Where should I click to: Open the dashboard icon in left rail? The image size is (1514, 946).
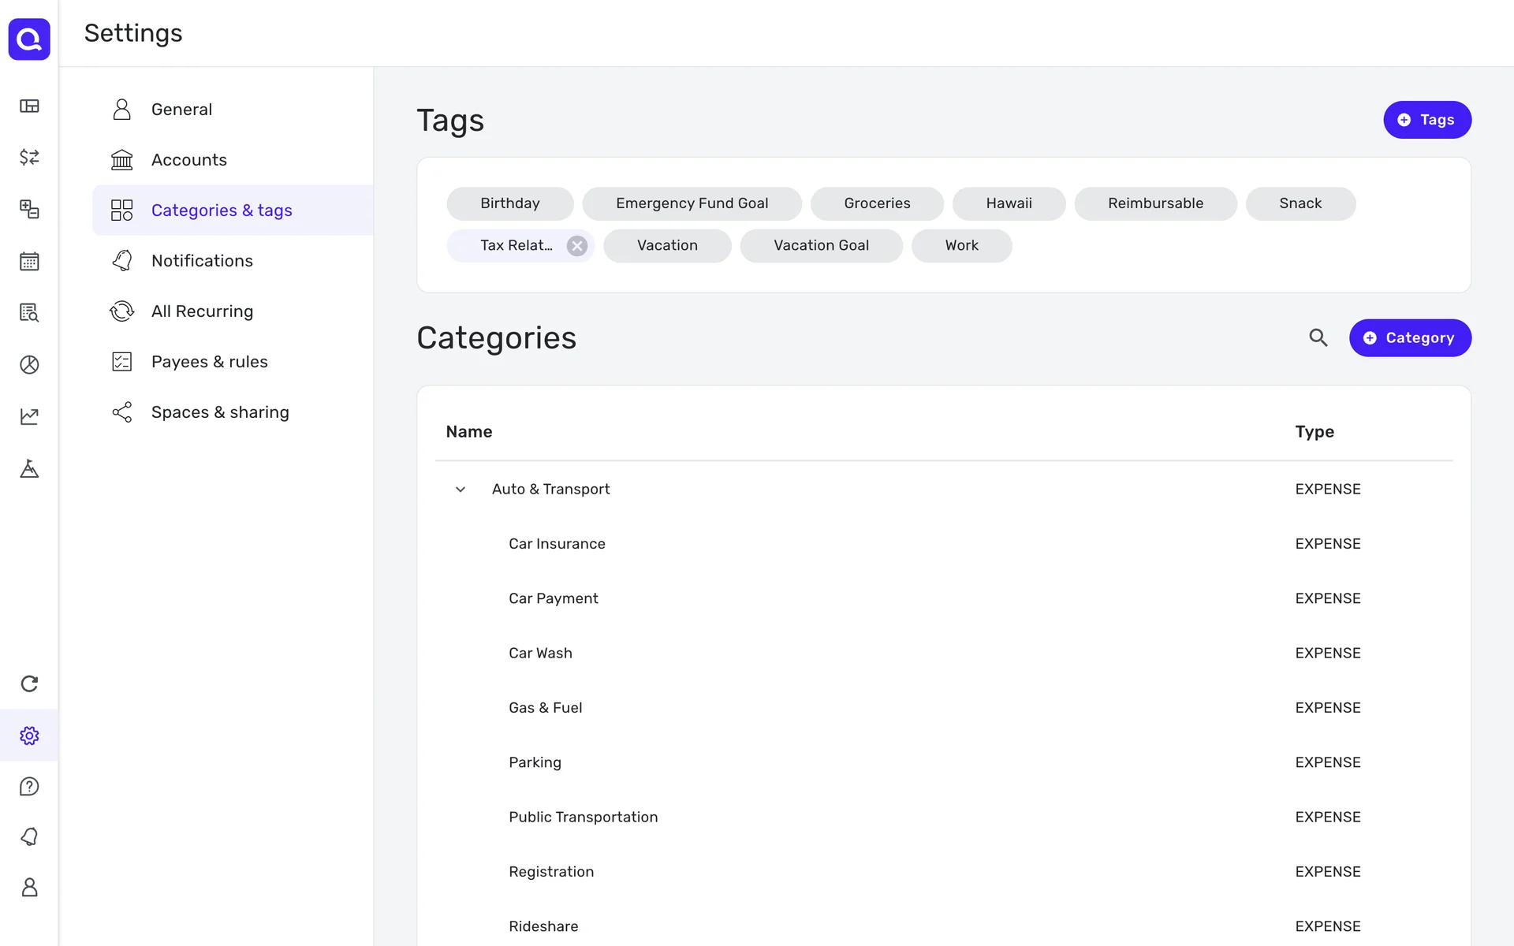pyautogui.click(x=29, y=106)
